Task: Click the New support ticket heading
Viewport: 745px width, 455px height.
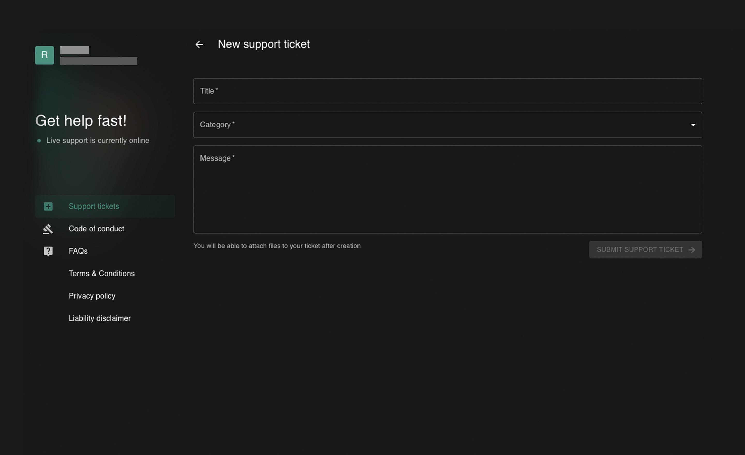Action: coord(263,44)
